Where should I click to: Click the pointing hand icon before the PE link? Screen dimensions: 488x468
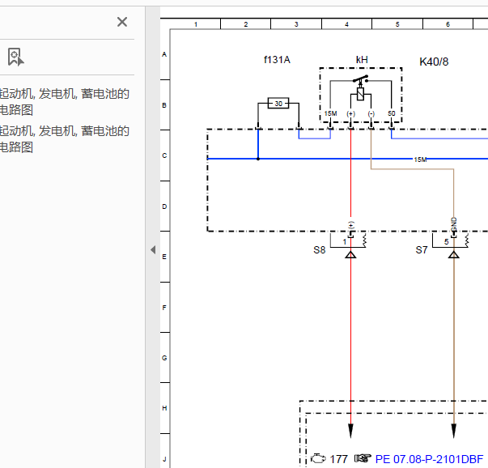363,458
